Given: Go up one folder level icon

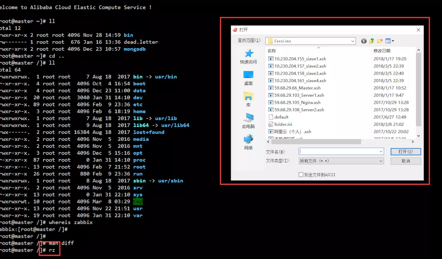Looking at the screenshot, I should point(372,41).
